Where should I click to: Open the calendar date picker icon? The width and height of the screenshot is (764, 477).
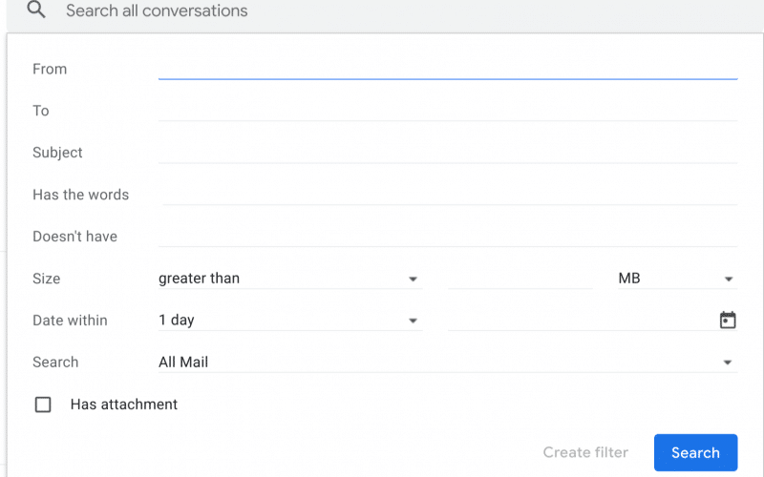[728, 321]
